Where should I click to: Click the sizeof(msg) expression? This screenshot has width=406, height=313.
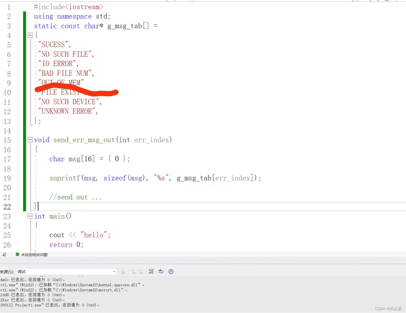click(x=124, y=178)
